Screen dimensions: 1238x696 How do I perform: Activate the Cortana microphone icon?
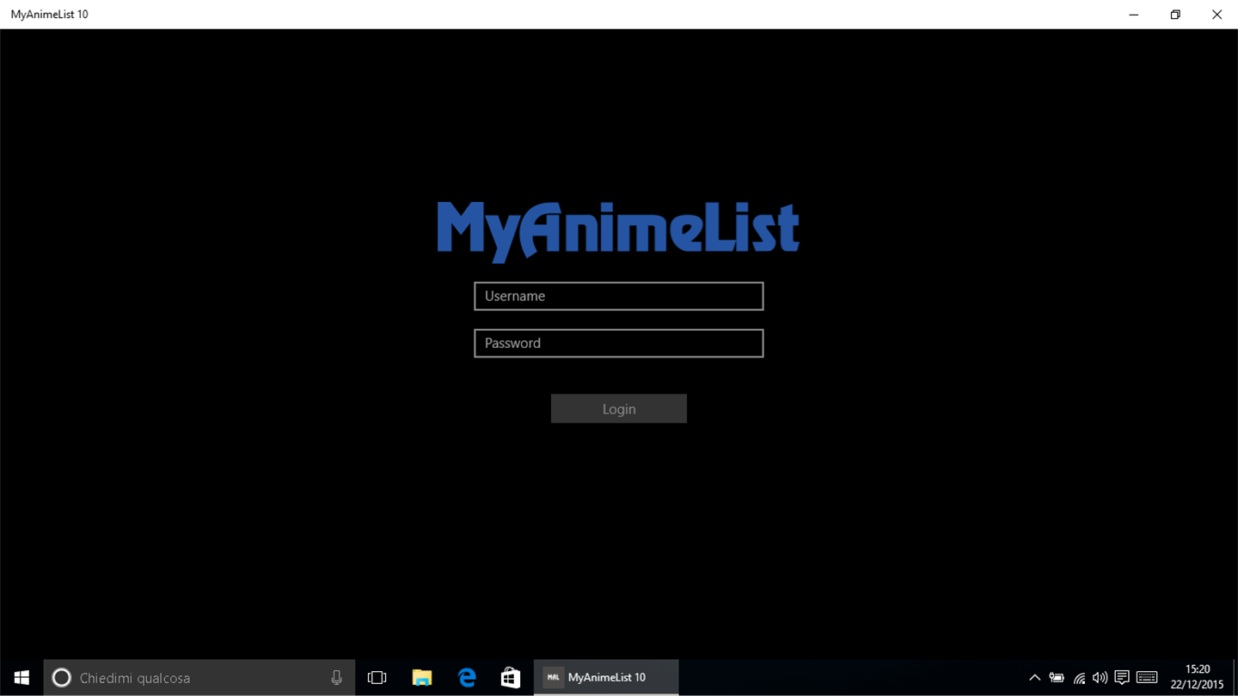pos(336,678)
